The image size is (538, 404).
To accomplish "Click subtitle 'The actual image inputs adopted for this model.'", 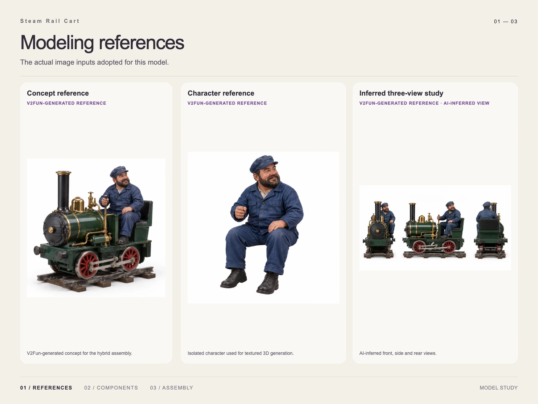I will [x=95, y=62].
